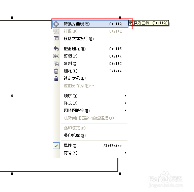Click the paragraph text wrap icon
The width and height of the screenshot is (194, 192).
tap(56, 39)
